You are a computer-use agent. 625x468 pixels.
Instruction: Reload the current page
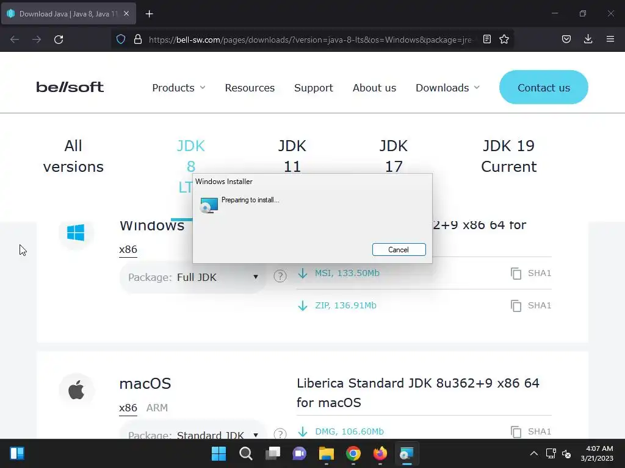(x=59, y=40)
